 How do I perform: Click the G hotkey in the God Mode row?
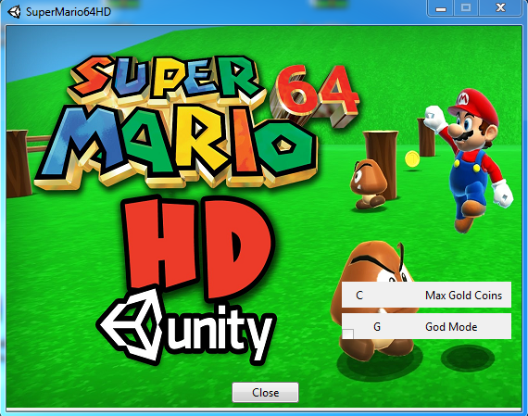coord(377,327)
